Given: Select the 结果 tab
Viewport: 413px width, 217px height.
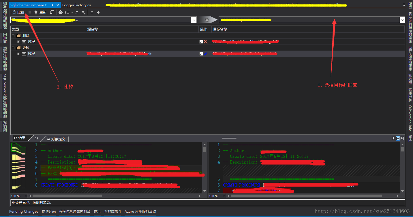Looking at the screenshot, I should pos(20,138).
